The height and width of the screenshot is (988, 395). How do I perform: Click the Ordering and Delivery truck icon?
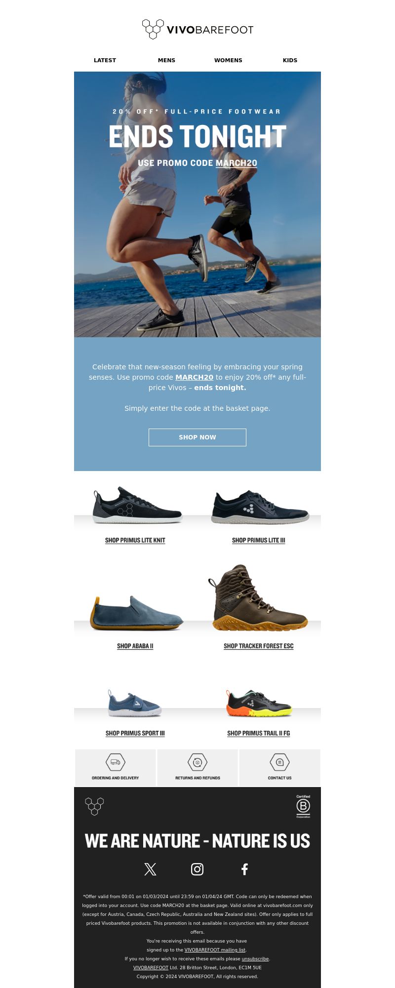point(116,762)
